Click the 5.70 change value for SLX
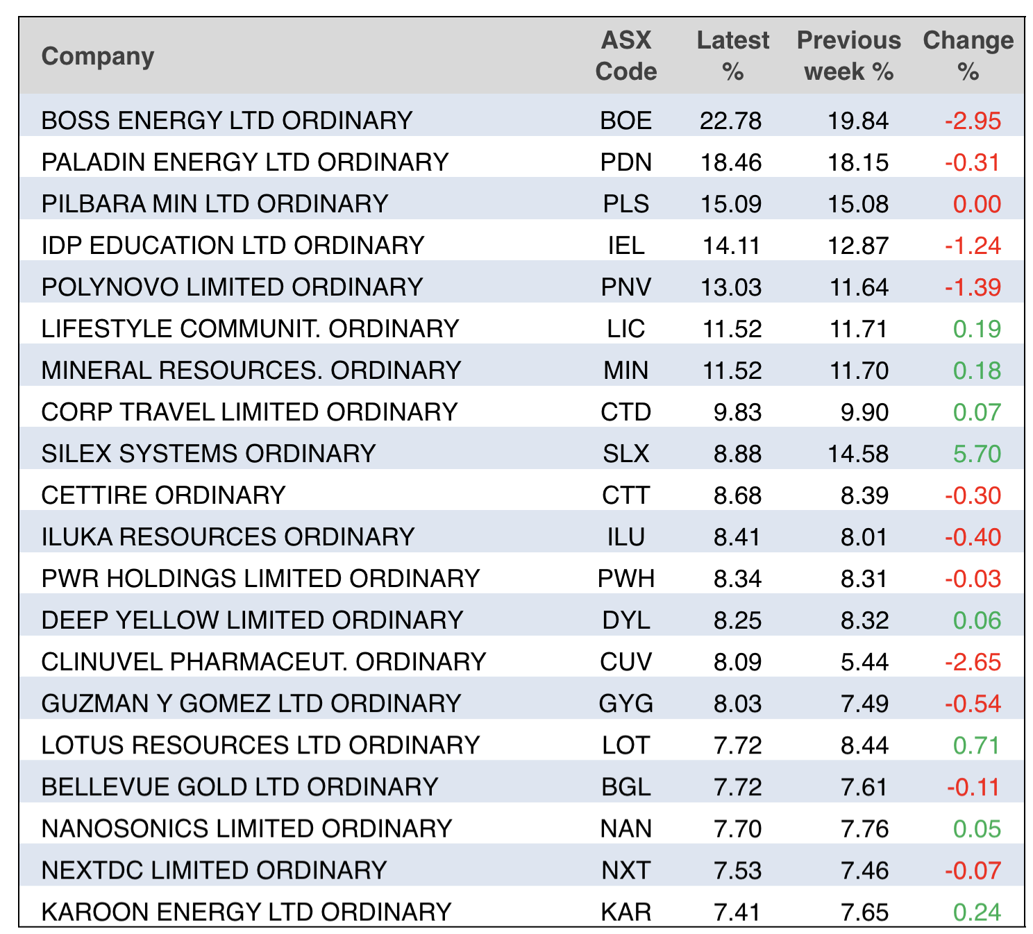 click(x=977, y=454)
